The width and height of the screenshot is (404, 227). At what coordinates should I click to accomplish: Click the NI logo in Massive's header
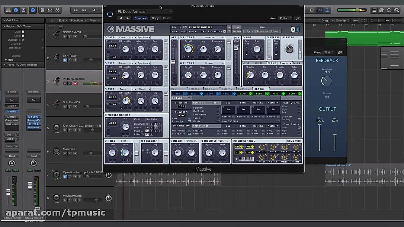click(x=295, y=29)
